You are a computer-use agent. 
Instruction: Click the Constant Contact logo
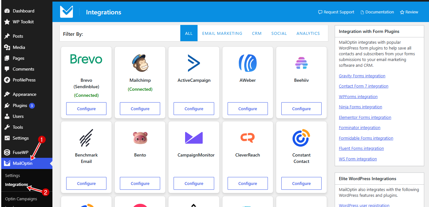tap(301, 138)
